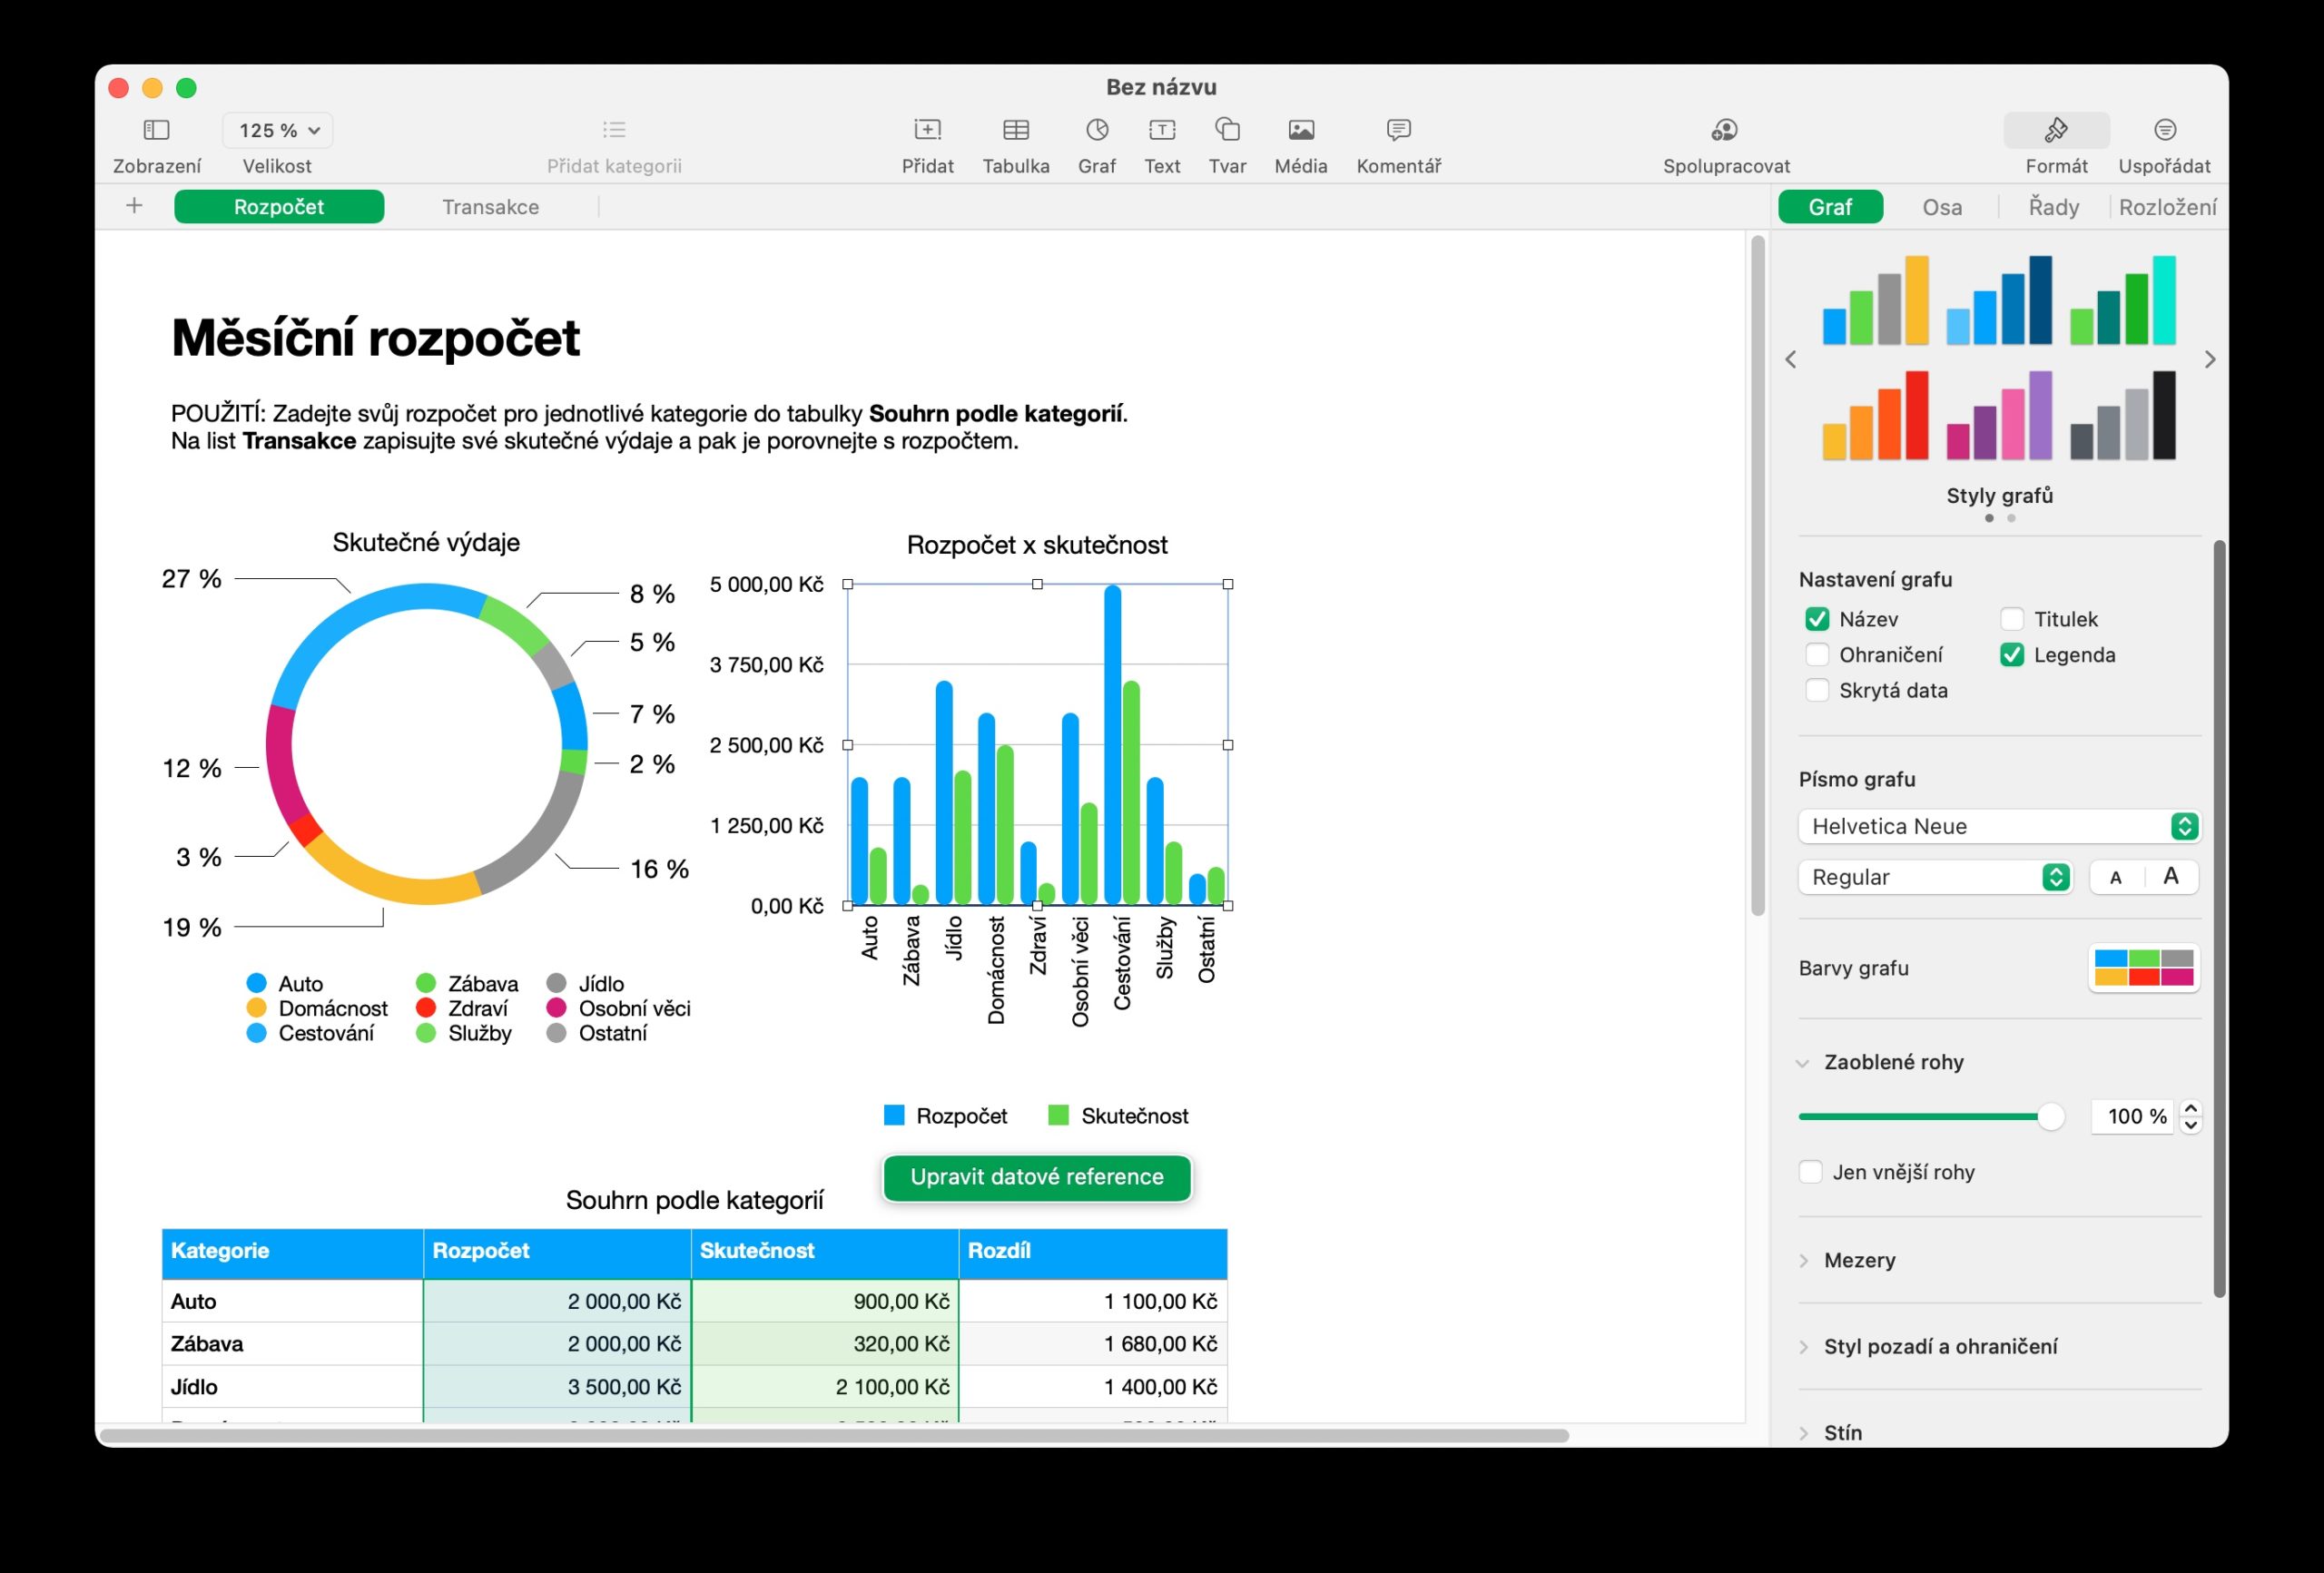This screenshot has height=1573, width=2324.
Task: Open the 125 % zoom dropdown
Action: [278, 130]
